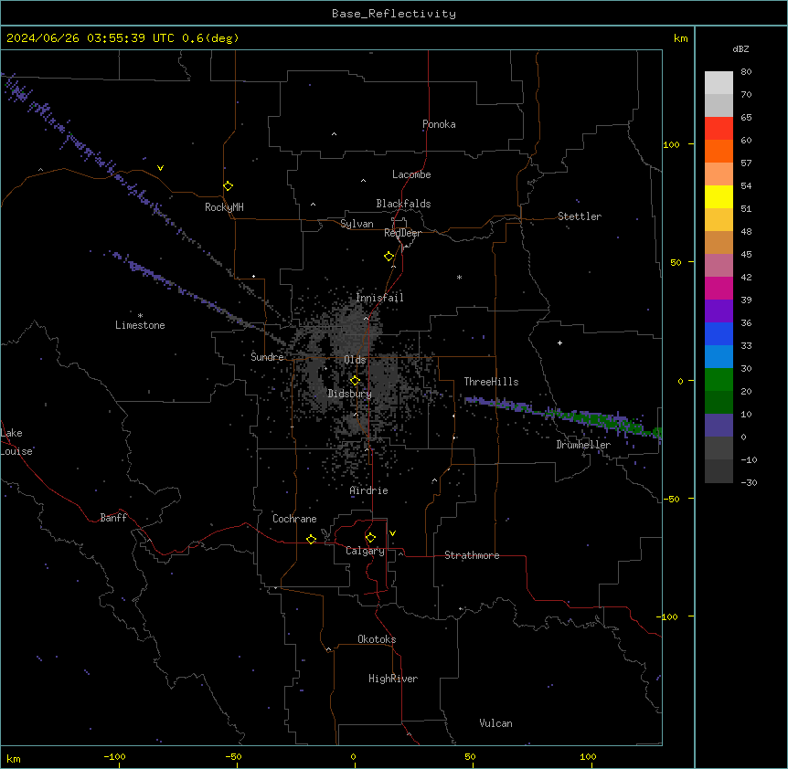Select the Cochrane town label
Viewport: 788px width, 769px height.
coord(294,519)
